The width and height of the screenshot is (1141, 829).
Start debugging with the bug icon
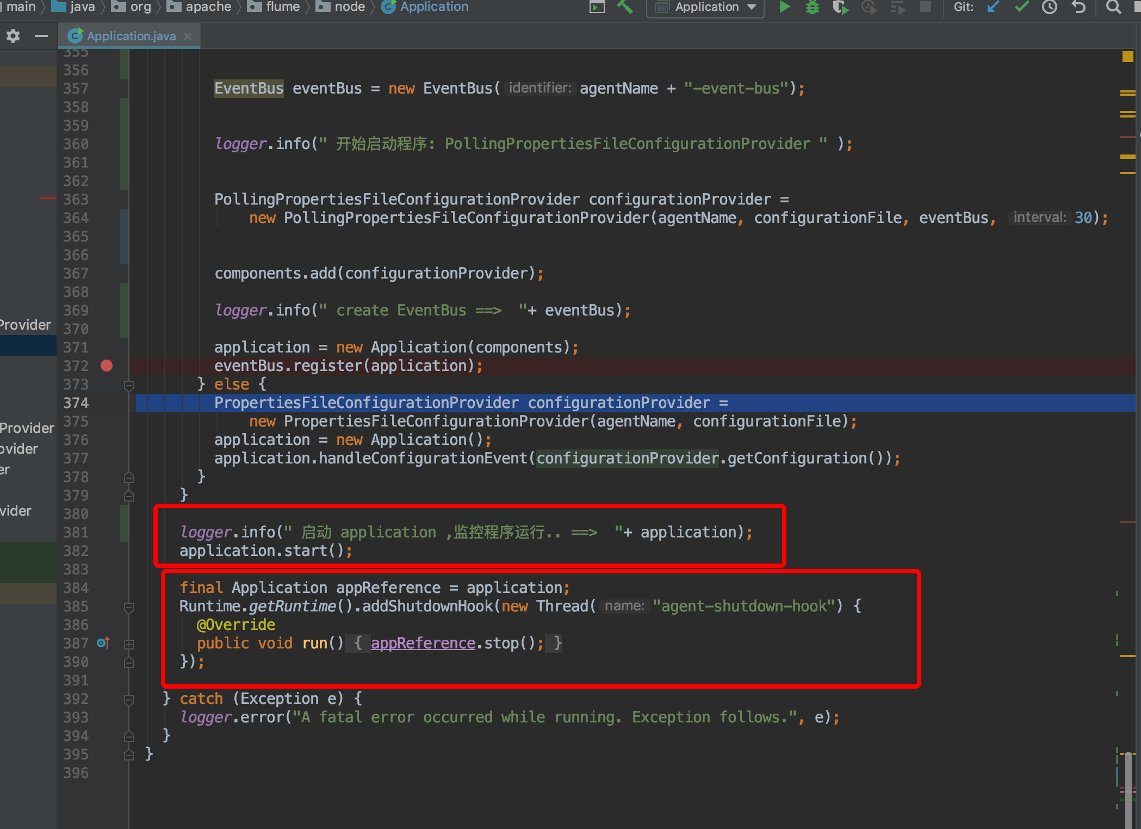click(x=813, y=8)
